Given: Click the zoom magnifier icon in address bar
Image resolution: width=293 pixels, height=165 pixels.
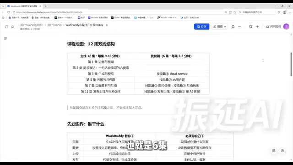Looking at the screenshot, I should [x=226, y=12].
